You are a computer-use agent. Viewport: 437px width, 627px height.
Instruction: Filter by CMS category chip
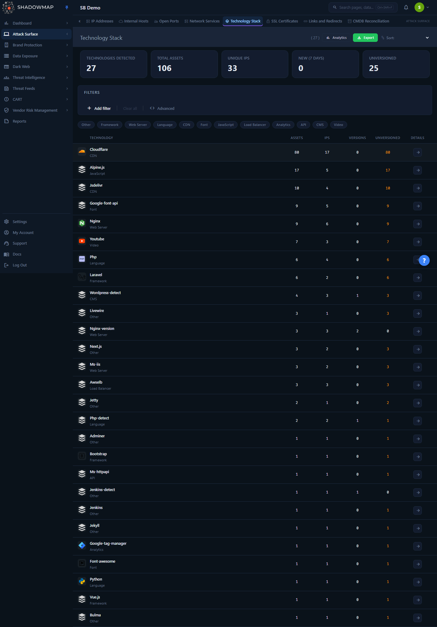pyautogui.click(x=320, y=125)
